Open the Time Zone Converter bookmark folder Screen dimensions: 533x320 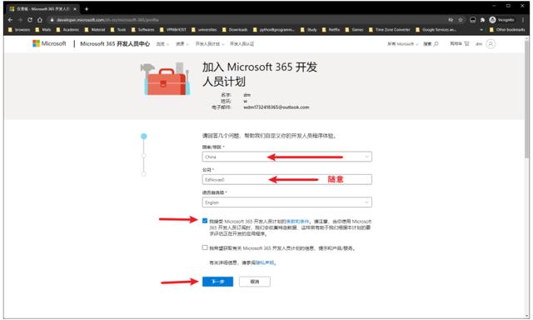[390, 30]
